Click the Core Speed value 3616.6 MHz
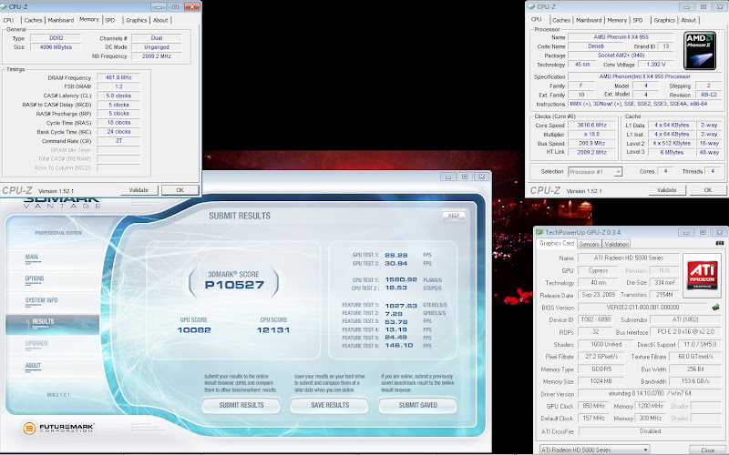729x455 pixels. 591,126
